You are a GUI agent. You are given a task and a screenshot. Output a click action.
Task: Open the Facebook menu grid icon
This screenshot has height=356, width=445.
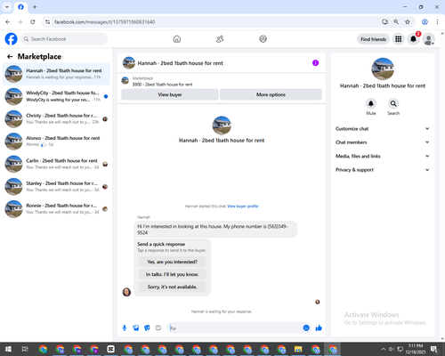pyautogui.click(x=399, y=39)
